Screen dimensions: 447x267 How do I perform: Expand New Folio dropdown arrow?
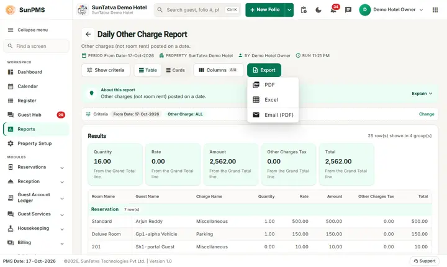tap(289, 10)
